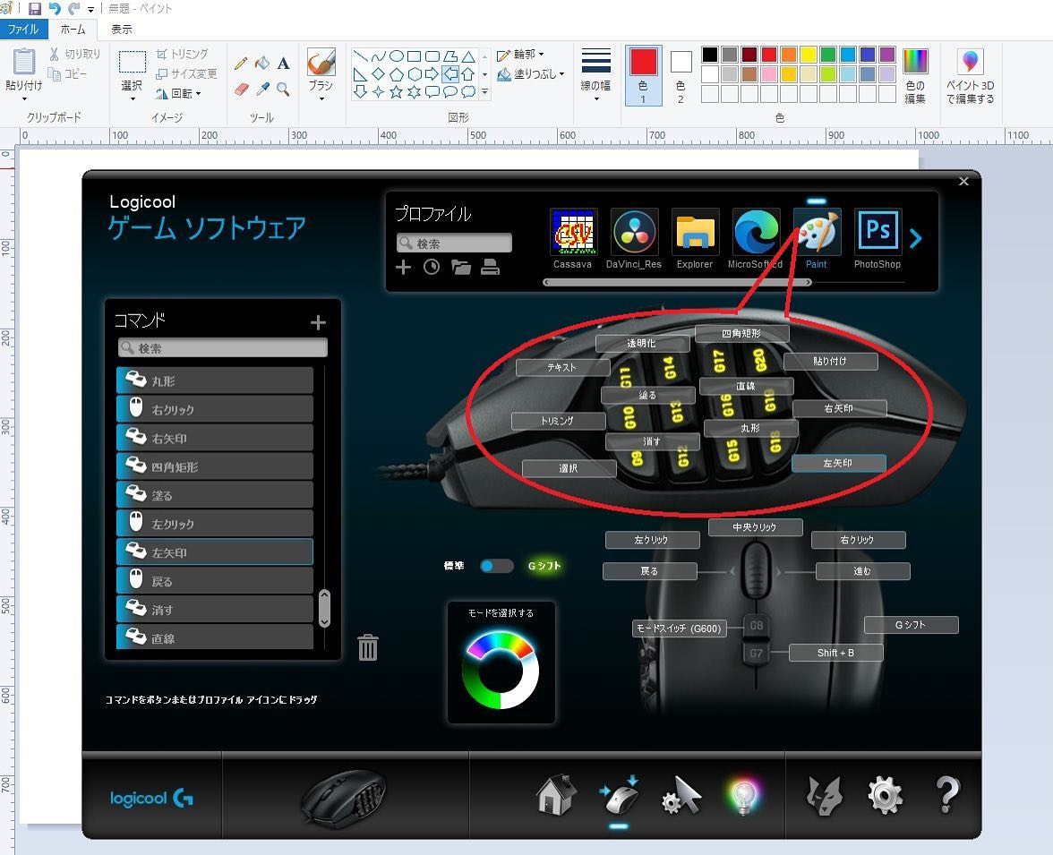1053x855 pixels.
Task: Choose the yellow swatch in the palette
Action: click(809, 55)
